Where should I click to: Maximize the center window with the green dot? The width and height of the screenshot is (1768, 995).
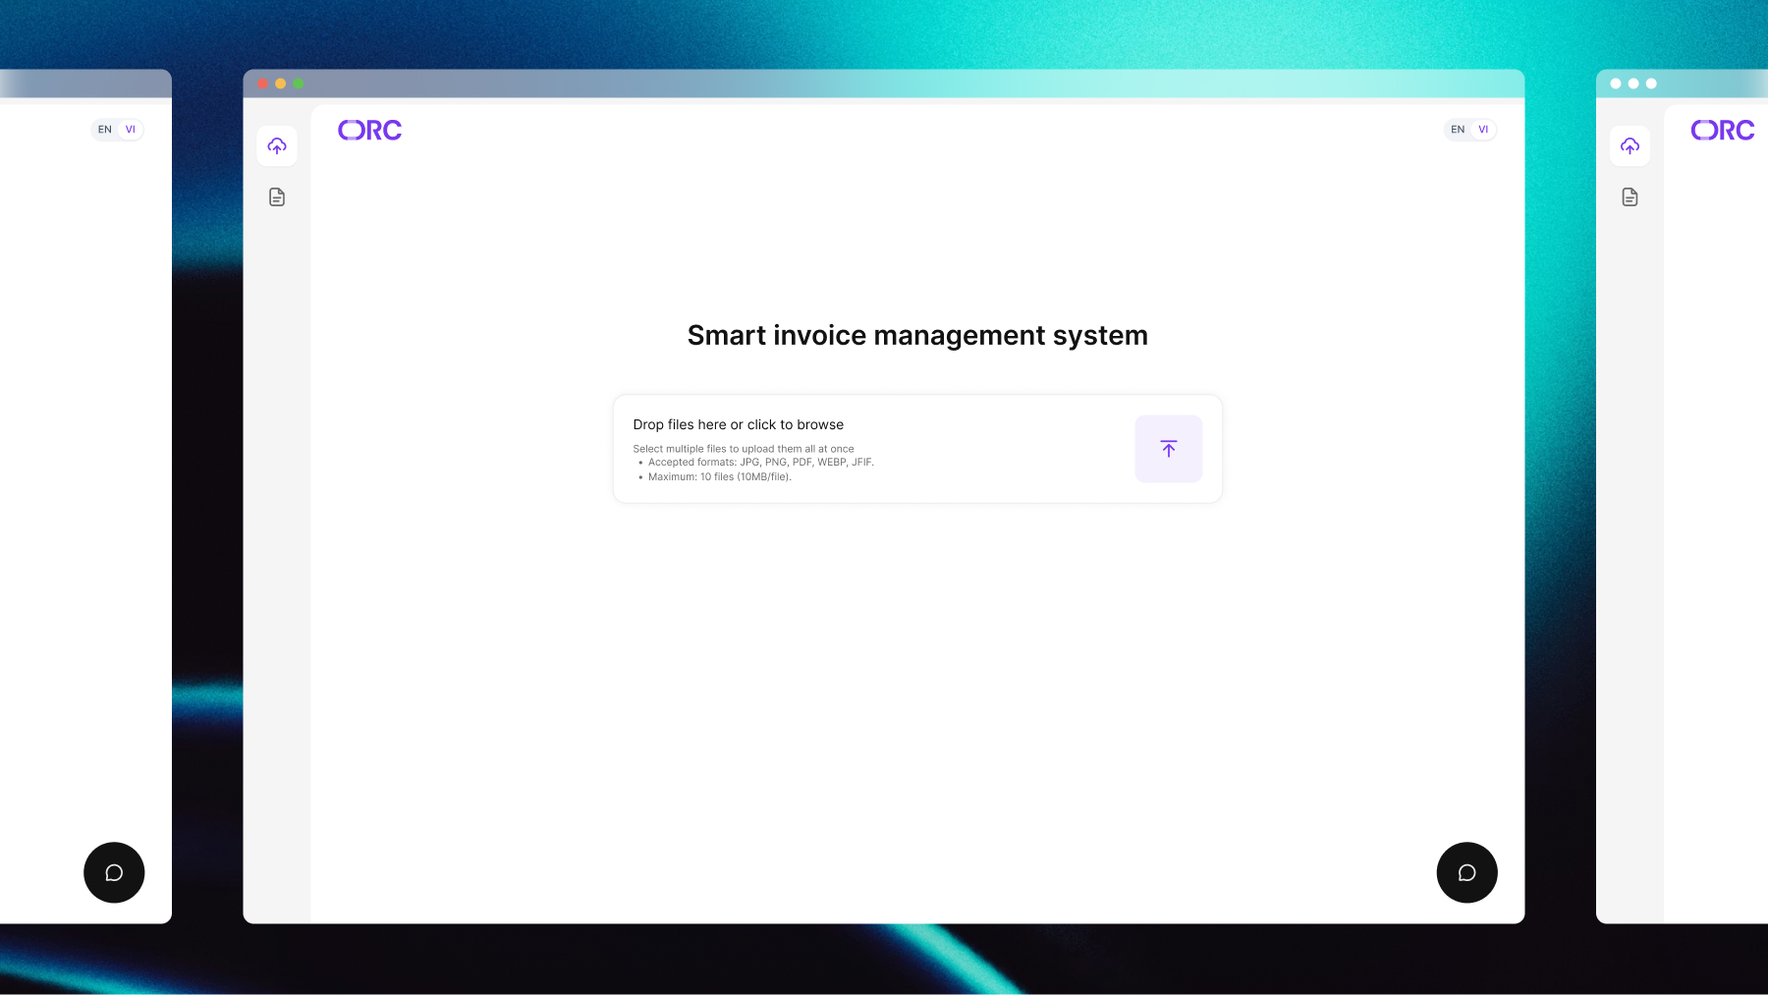(299, 83)
